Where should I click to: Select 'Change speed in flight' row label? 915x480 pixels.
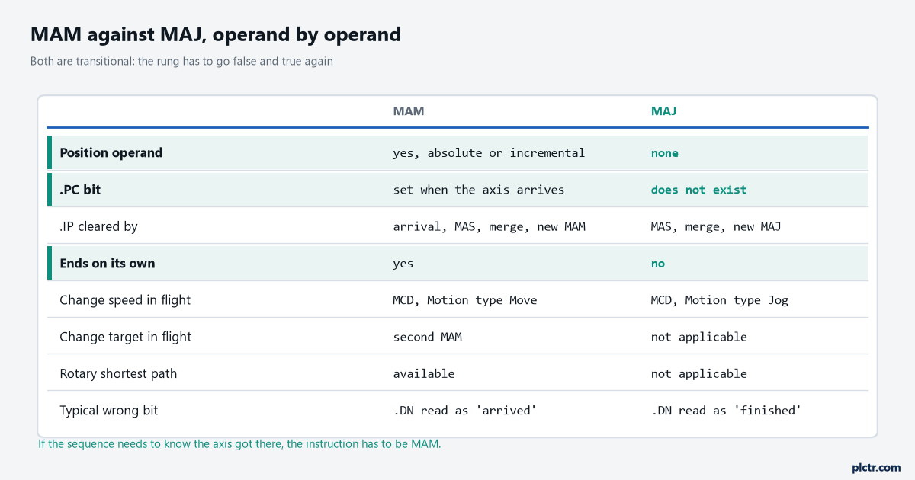click(x=126, y=299)
